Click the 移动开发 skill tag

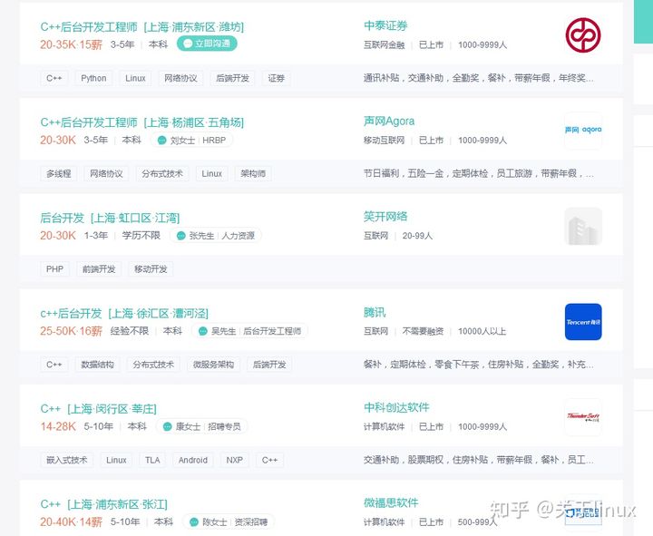pyautogui.click(x=151, y=269)
